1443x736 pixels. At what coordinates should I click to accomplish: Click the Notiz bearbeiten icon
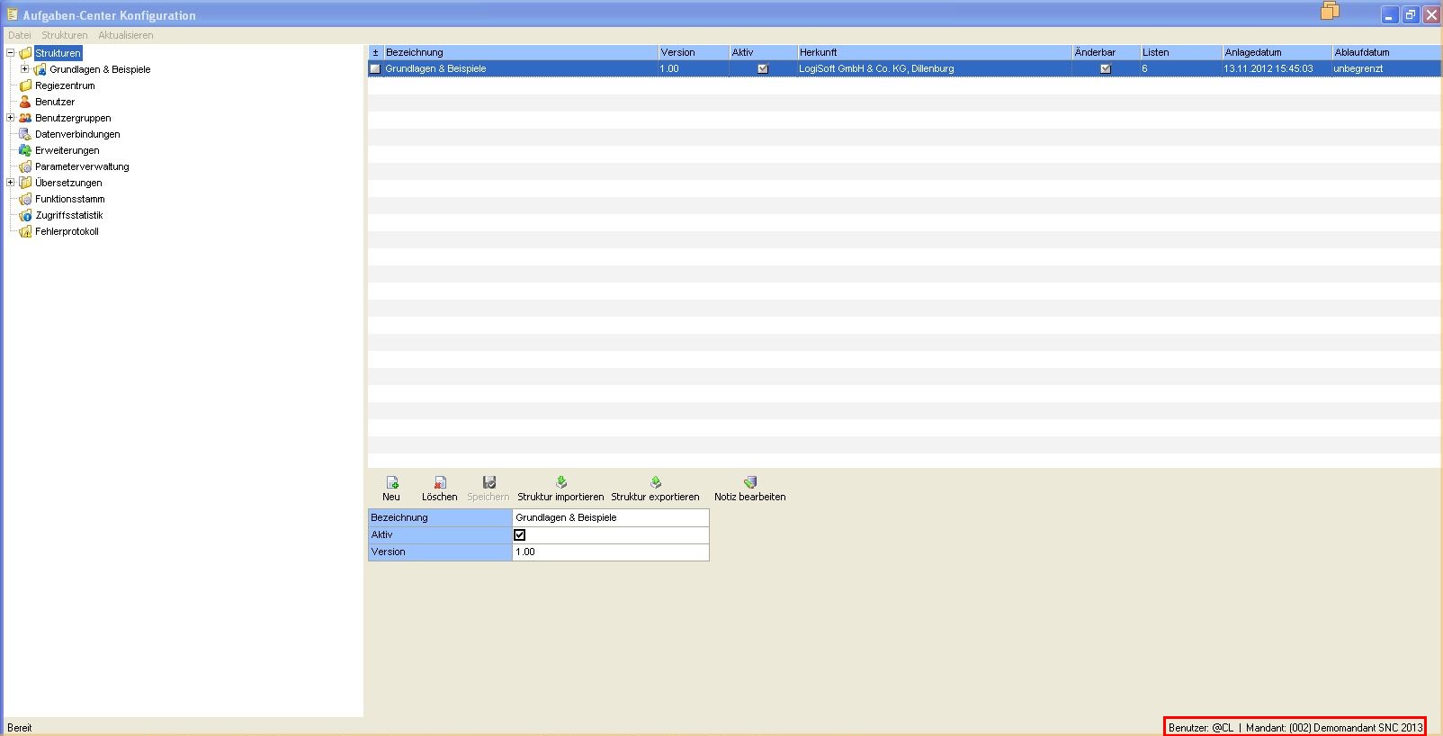click(750, 483)
